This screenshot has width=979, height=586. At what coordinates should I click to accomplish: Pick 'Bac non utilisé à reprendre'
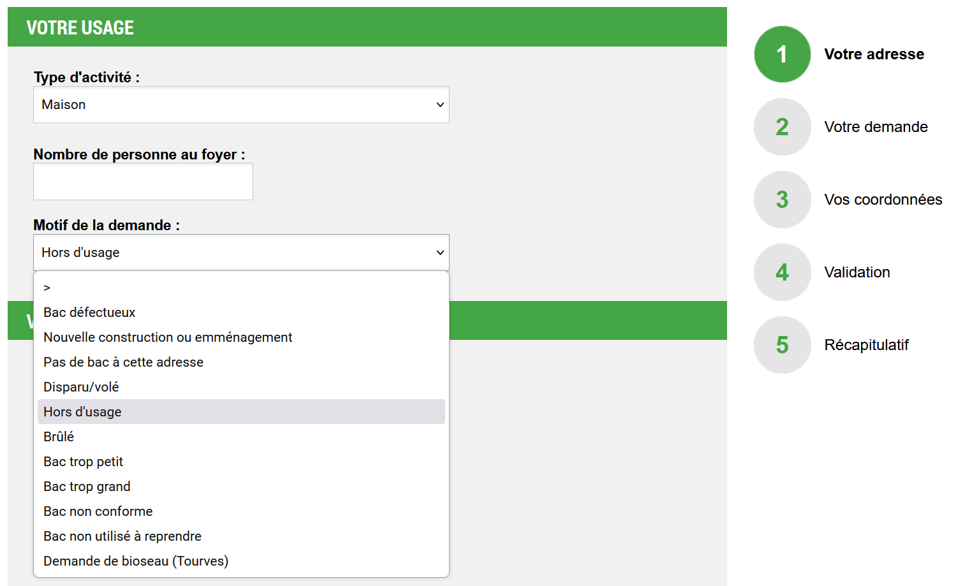pos(122,536)
